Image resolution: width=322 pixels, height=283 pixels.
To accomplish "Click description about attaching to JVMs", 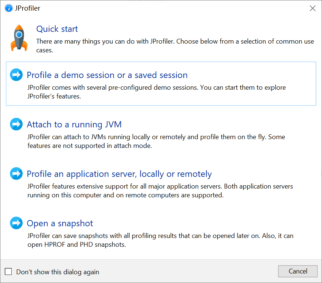I will click(156, 141).
